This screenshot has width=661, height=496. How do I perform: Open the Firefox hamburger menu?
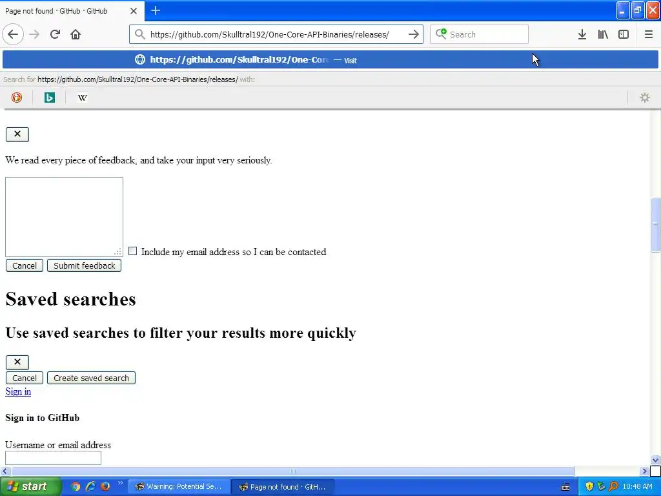click(x=649, y=35)
